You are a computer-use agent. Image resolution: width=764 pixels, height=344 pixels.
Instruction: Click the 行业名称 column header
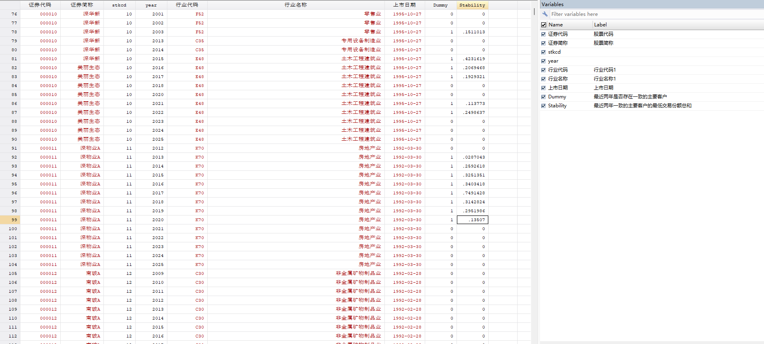pos(296,5)
